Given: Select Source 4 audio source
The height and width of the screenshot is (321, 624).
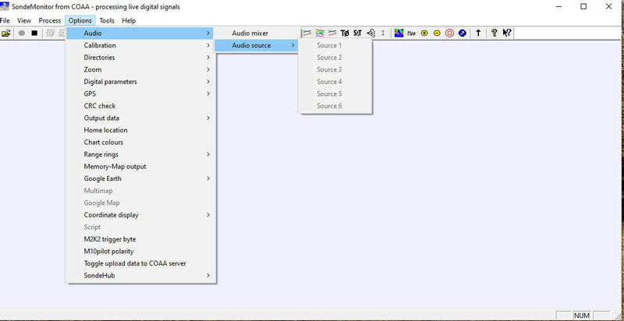Looking at the screenshot, I should coord(335,82).
